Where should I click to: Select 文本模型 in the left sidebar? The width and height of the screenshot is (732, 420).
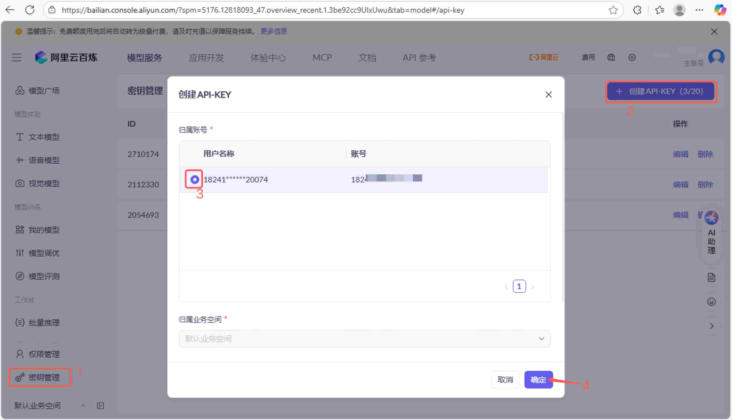[x=44, y=137]
